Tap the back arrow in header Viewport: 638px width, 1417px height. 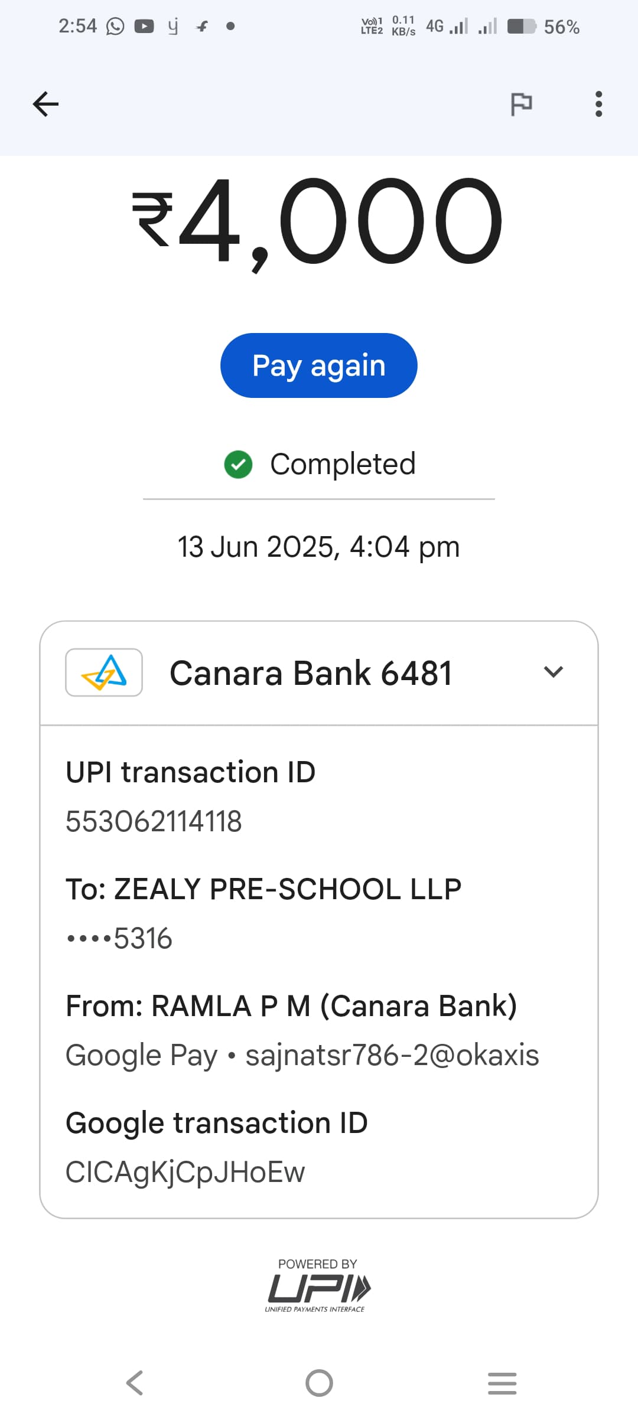[x=45, y=105]
